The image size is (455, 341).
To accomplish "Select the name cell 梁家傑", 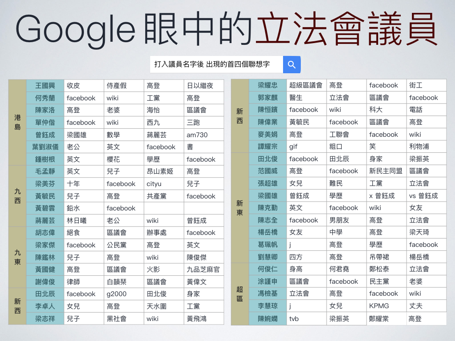I will click(45, 245).
